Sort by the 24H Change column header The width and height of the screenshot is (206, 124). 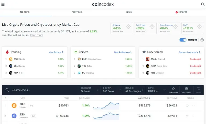coord(84,98)
